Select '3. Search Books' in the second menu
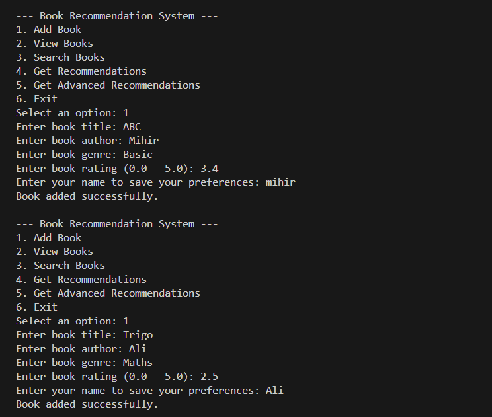The image size is (492, 417). pyautogui.click(x=60, y=266)
